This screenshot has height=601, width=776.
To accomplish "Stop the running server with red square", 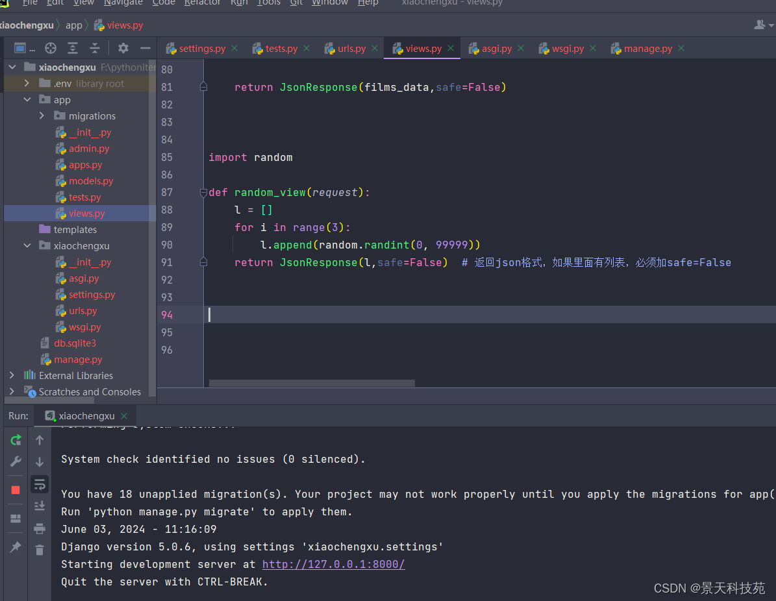I will pos(16,490).
